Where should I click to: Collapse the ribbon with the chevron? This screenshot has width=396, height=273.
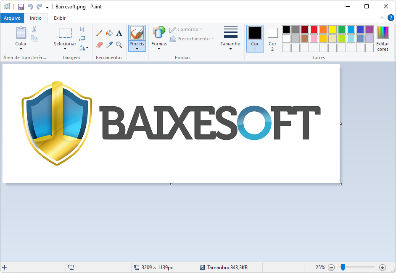click(x=382, y=18)
